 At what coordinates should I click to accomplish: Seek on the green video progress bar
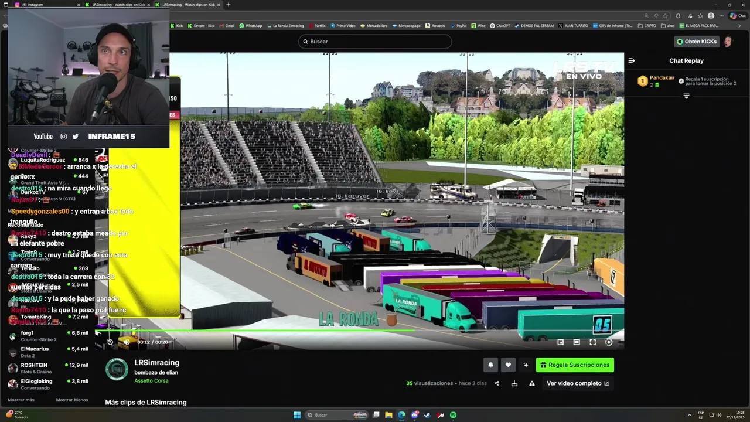[x=359, y=331]
